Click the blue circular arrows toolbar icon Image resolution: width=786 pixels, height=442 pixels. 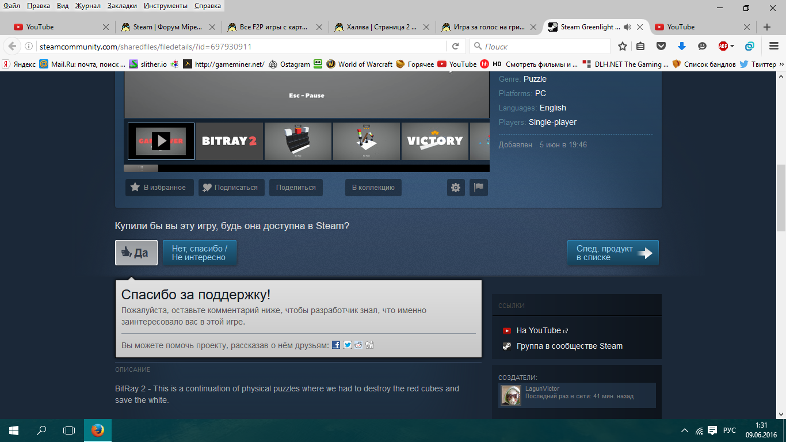[x=750, y=47]
